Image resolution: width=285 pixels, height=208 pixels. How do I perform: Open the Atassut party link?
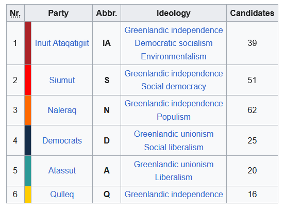click(62, 170)
